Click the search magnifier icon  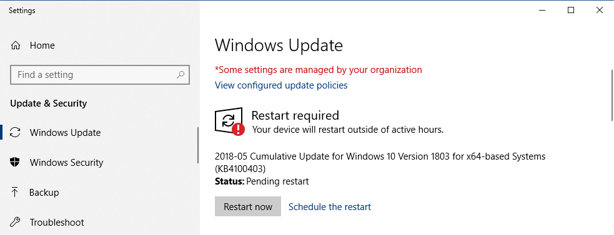pyautogui.click(x=181, y=74)
